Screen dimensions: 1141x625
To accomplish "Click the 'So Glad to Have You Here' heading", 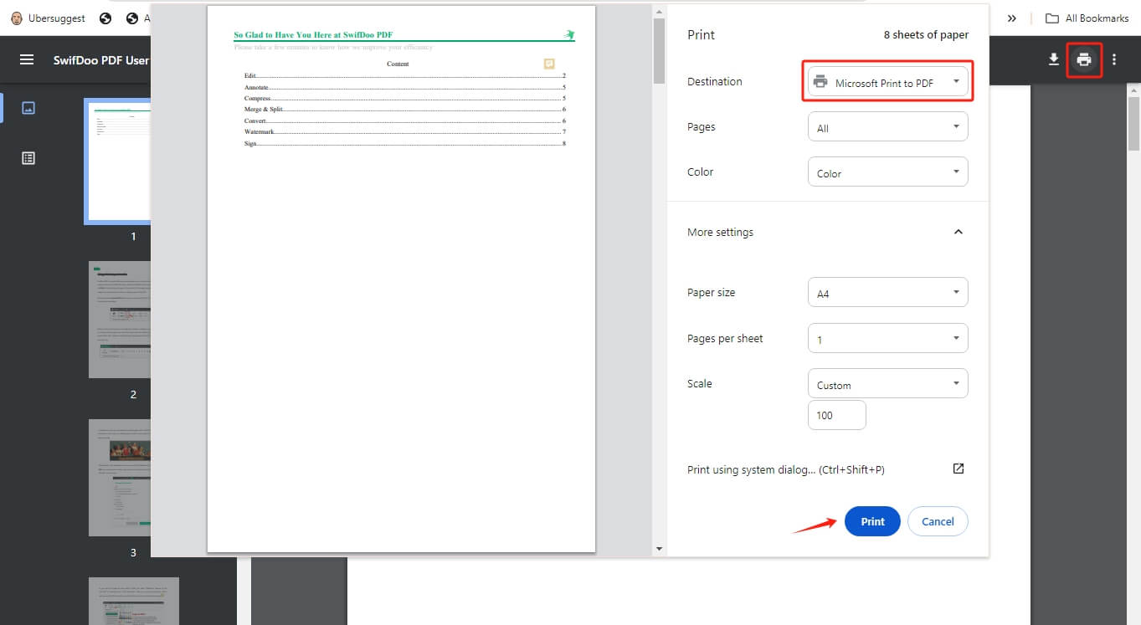I will pyautogui.click(x=313, y=35).
